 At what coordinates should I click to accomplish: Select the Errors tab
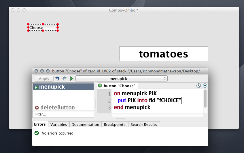40,124
